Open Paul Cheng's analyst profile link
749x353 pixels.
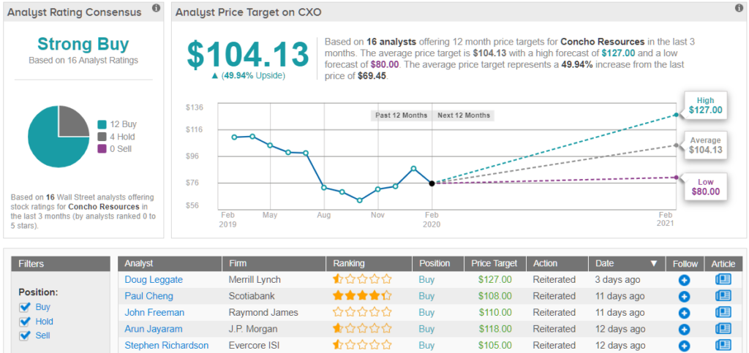pyautogui.click(x=149, y=296)
